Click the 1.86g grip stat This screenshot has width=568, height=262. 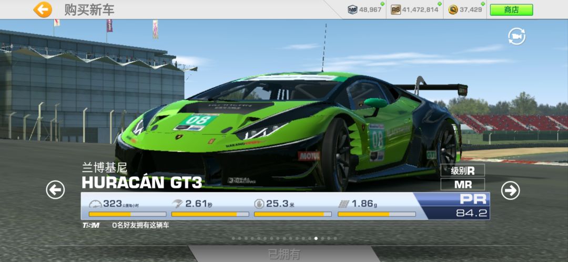358,204
